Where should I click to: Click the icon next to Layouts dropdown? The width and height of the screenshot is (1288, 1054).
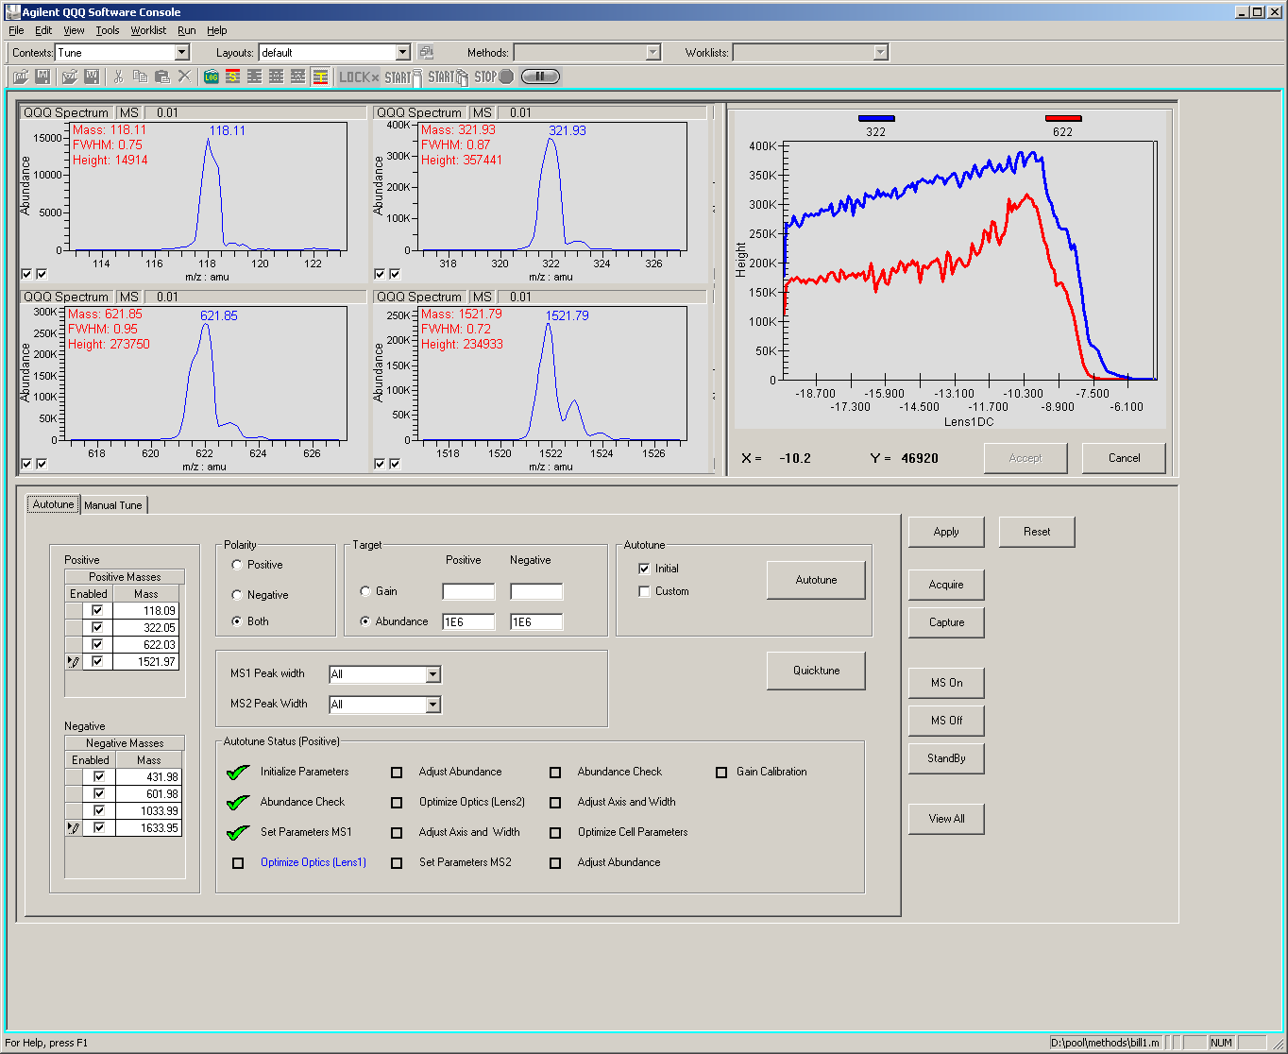[x=427, y=53]
